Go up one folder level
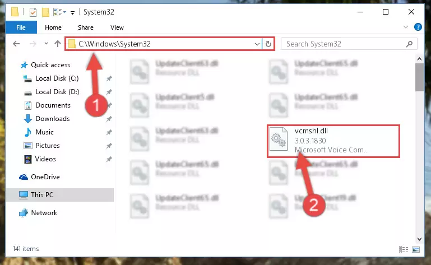This screenshot has width=431, height=265. (x=58, y=44)
